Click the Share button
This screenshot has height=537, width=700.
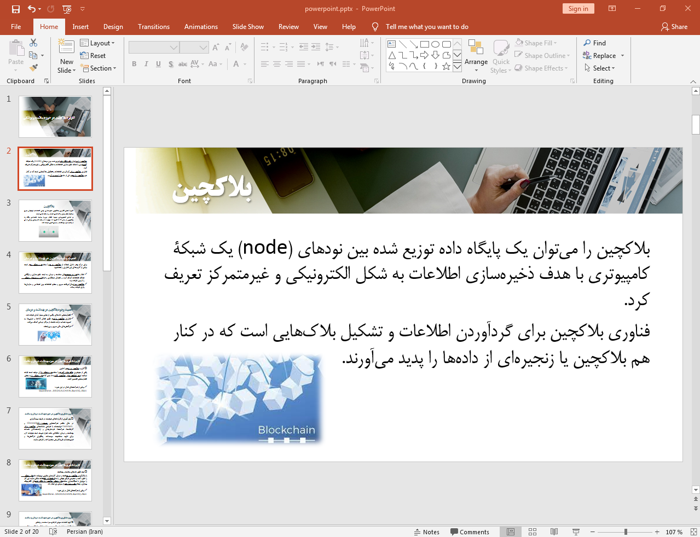tap(674, 26)
